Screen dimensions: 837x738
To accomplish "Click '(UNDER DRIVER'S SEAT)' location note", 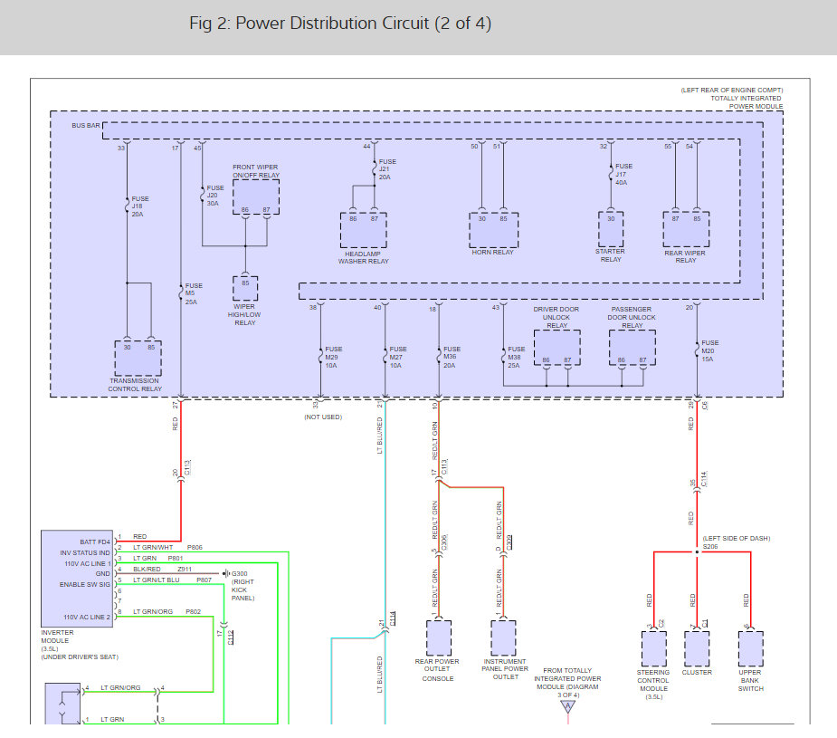I will [80, 657].
